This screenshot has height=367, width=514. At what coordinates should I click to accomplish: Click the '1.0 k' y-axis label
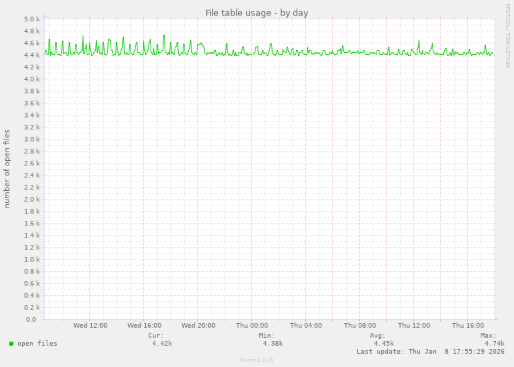32,259
